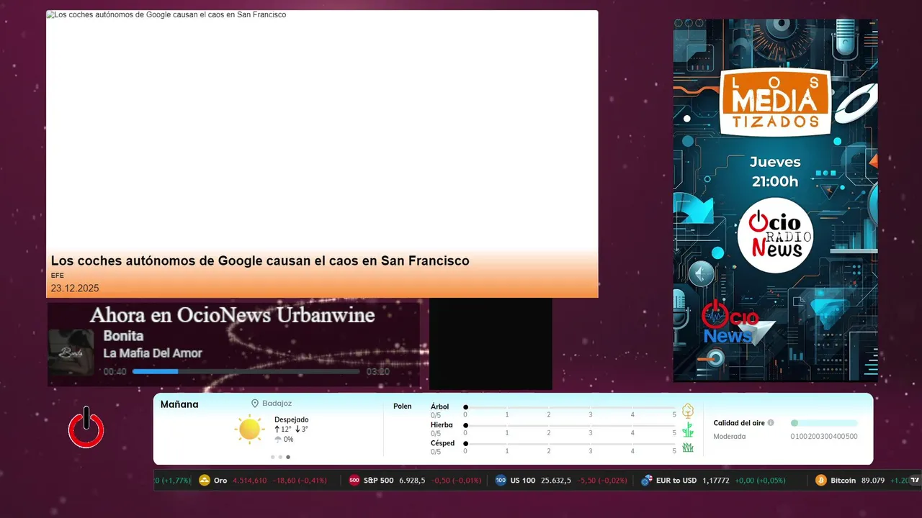The image size is (922, 518).
Task: Click the air quality info icon
Action: 771,423
